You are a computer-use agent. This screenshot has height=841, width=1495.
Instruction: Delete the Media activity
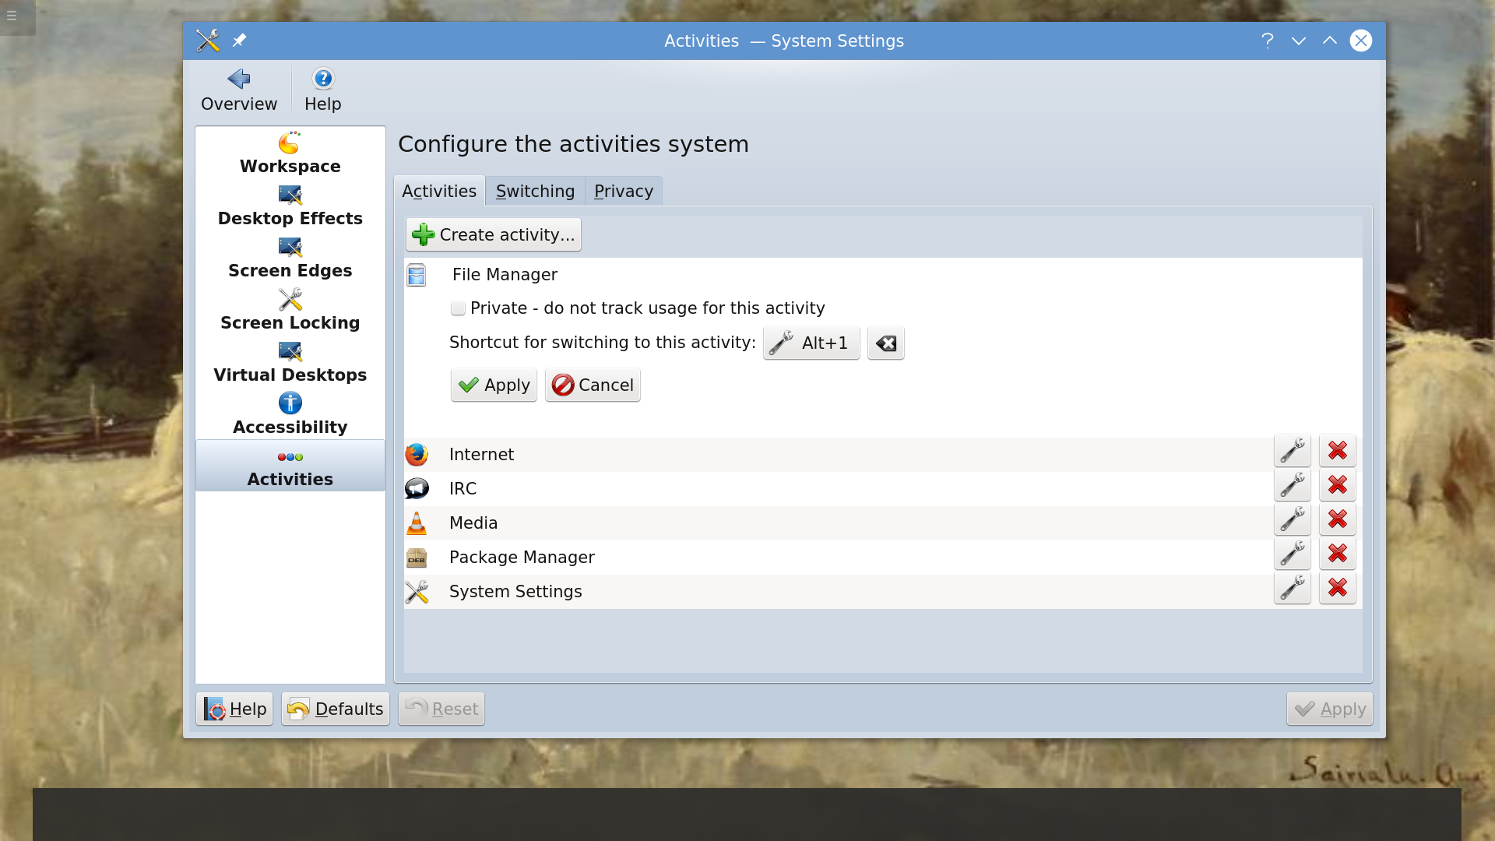(x=1338, y=519)
